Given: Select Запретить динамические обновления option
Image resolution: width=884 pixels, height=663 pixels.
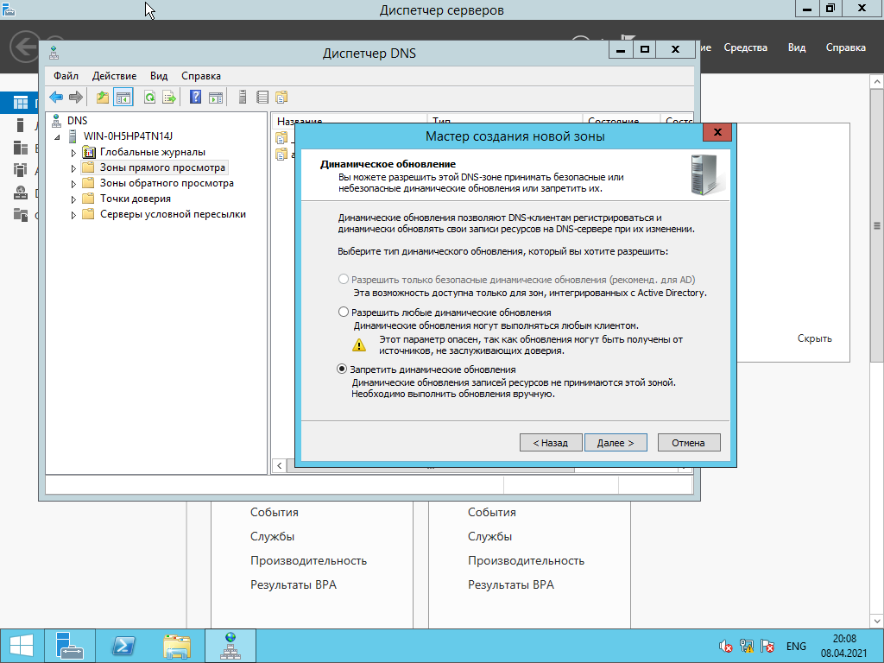Looking at the screenshot, I should click(x=342, y=369).
